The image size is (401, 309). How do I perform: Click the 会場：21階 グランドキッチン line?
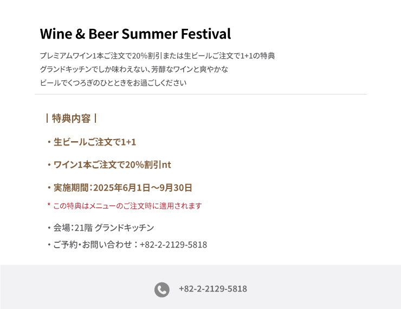[x=100, y=228]
